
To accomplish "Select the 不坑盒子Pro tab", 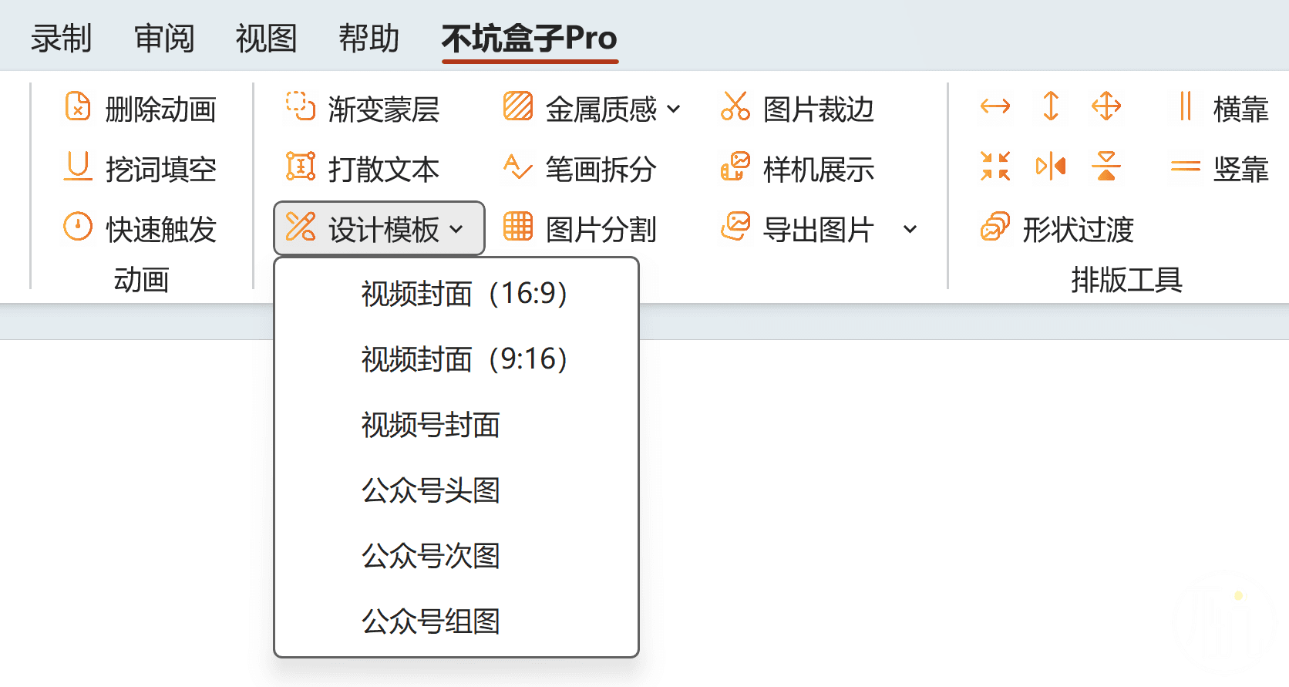I will (x=530, y=38).
